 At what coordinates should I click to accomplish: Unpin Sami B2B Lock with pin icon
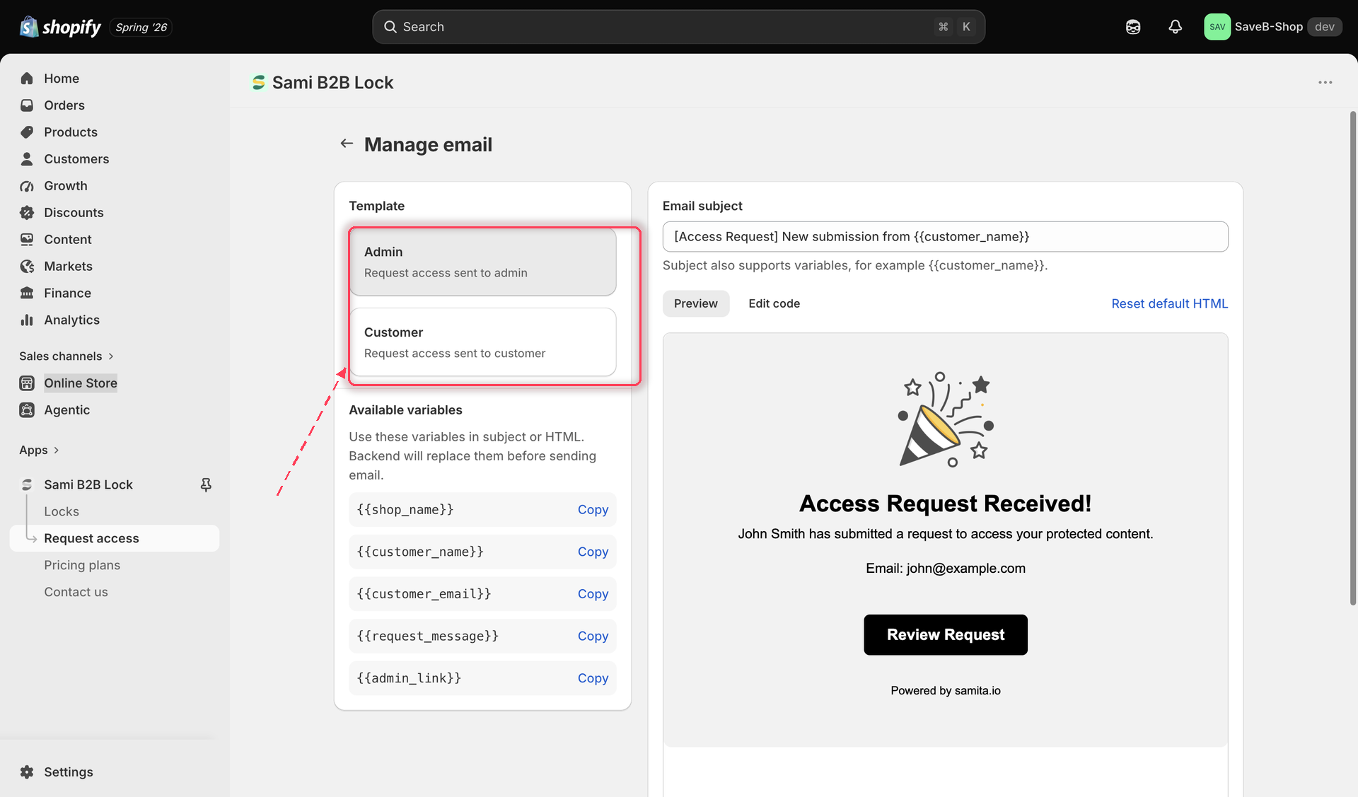[x=206, y=484]
